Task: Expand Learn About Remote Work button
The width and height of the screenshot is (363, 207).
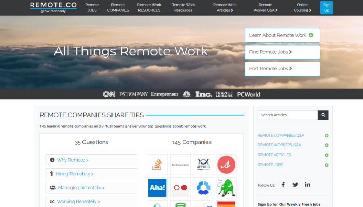Action: 283,35
